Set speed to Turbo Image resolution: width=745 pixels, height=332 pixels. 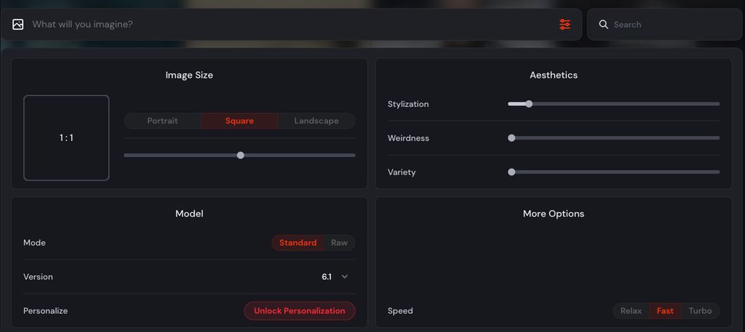click(700, 311)
